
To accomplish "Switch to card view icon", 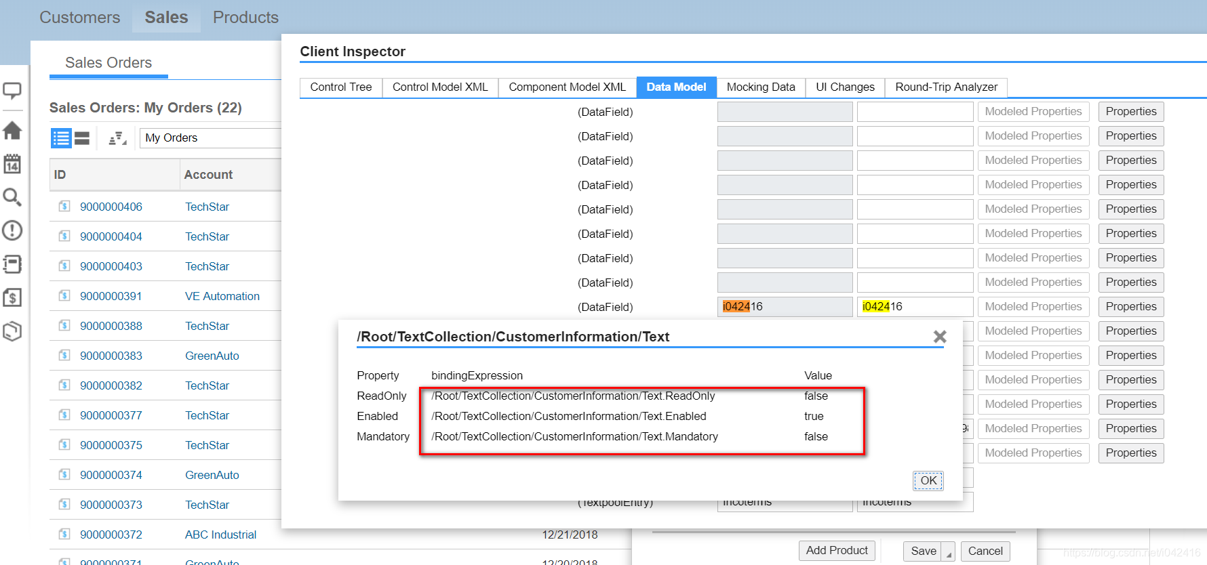I will point(82,138).
